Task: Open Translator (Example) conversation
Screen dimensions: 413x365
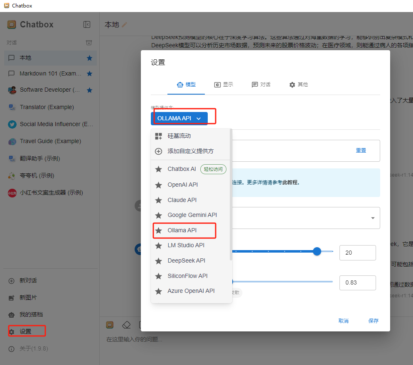Action: 50,107
